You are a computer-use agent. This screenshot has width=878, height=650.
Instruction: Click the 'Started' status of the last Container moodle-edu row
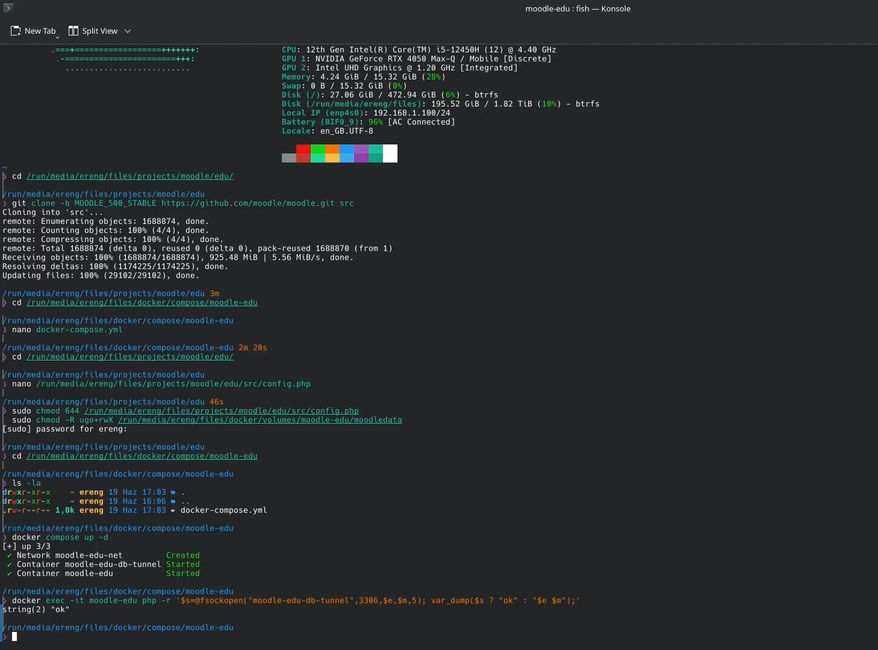(183, 574)
